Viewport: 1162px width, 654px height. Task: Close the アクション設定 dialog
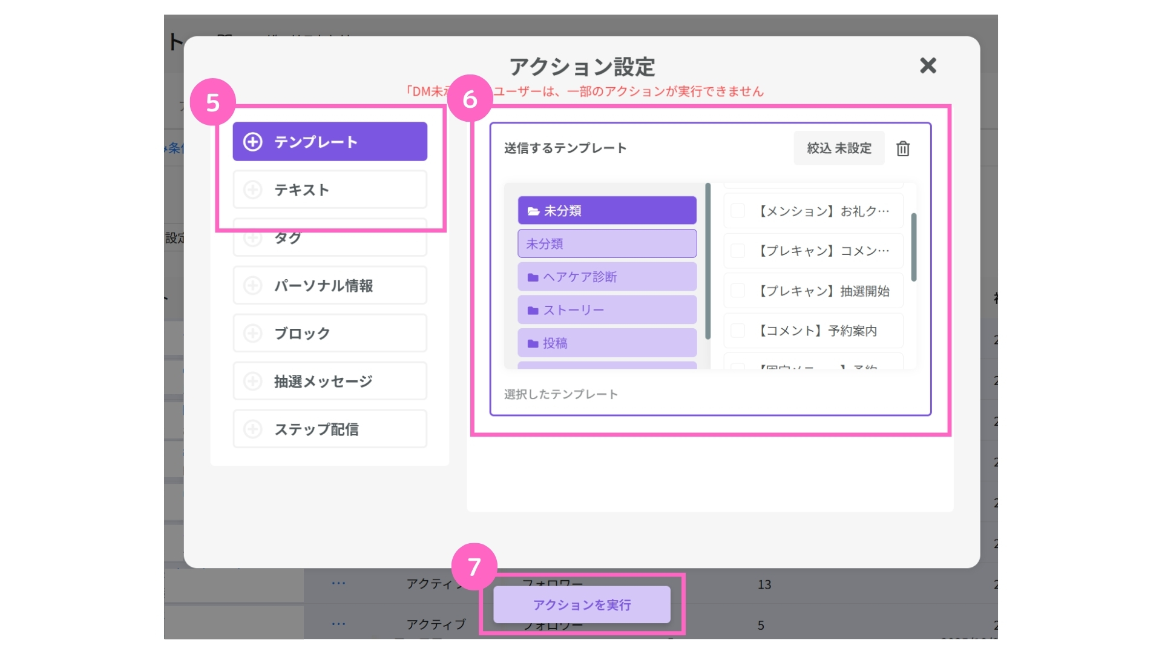coord(928,65)
